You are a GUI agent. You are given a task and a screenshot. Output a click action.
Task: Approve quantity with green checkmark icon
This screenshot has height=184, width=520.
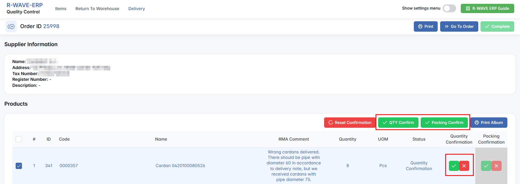[454, 166]
